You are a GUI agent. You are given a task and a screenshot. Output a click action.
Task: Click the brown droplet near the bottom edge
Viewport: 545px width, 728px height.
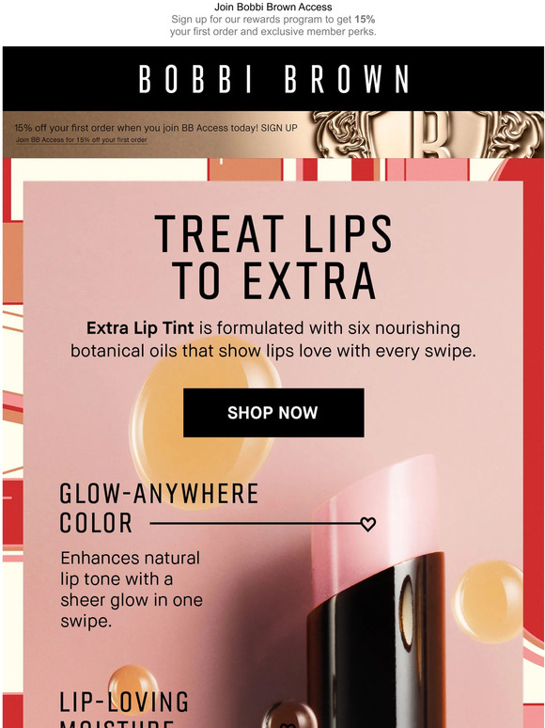tap(289, 715)
